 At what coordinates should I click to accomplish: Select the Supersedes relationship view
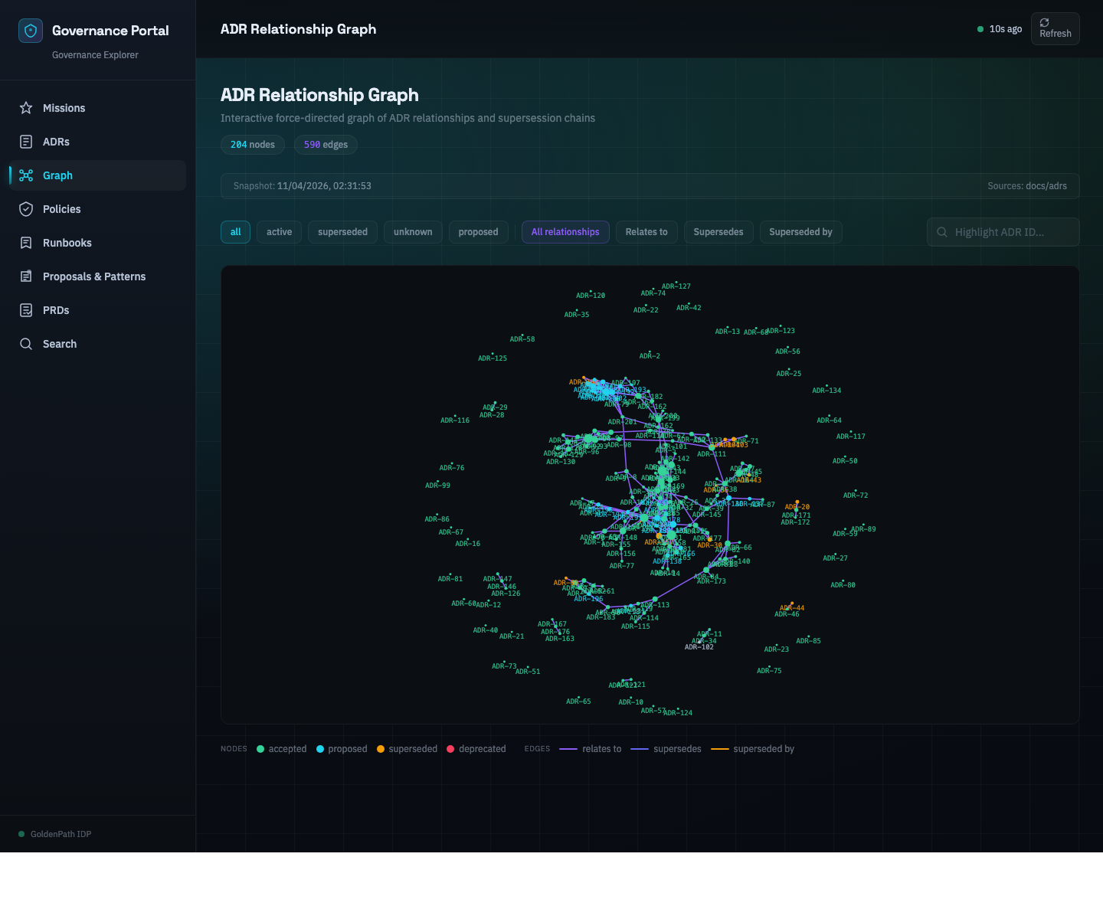coord(718,231)
